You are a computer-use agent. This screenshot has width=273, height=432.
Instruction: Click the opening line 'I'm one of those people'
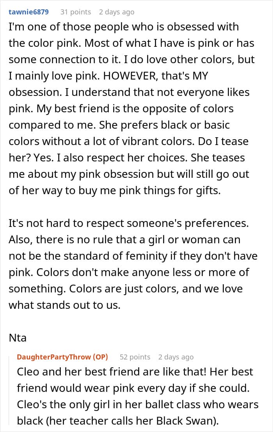(x=124, y=27)
